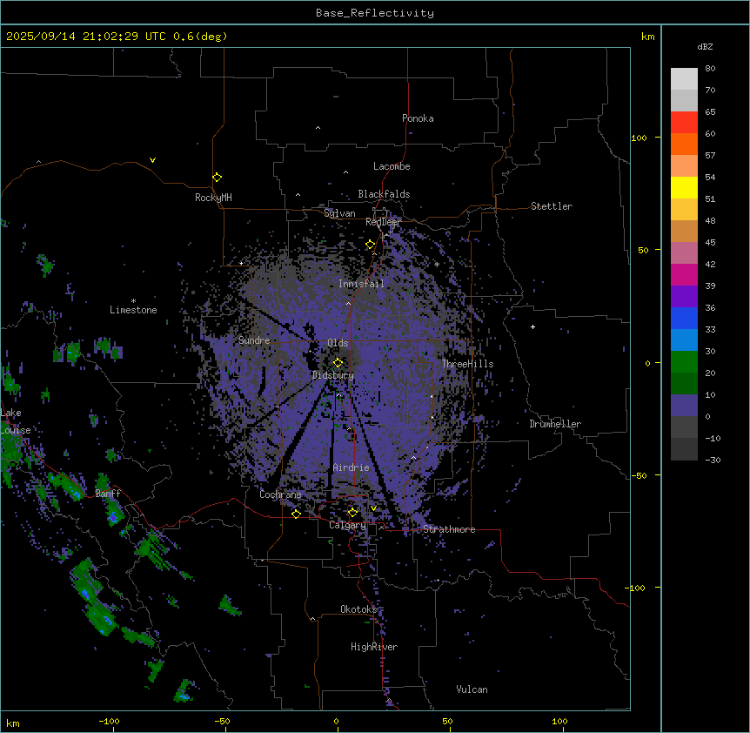
Task: Click yellow diamond marker south of RedDeer
Action: 370,245
